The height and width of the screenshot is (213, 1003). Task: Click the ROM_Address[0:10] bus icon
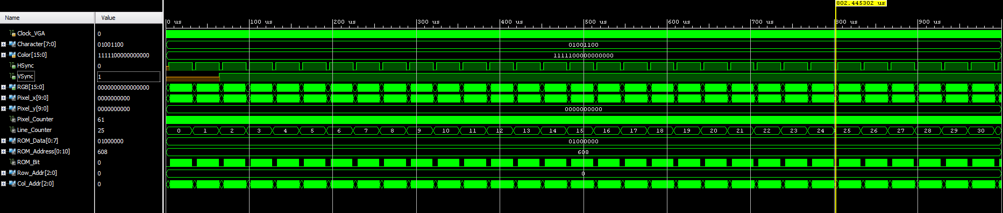click(x=12, y=151)
